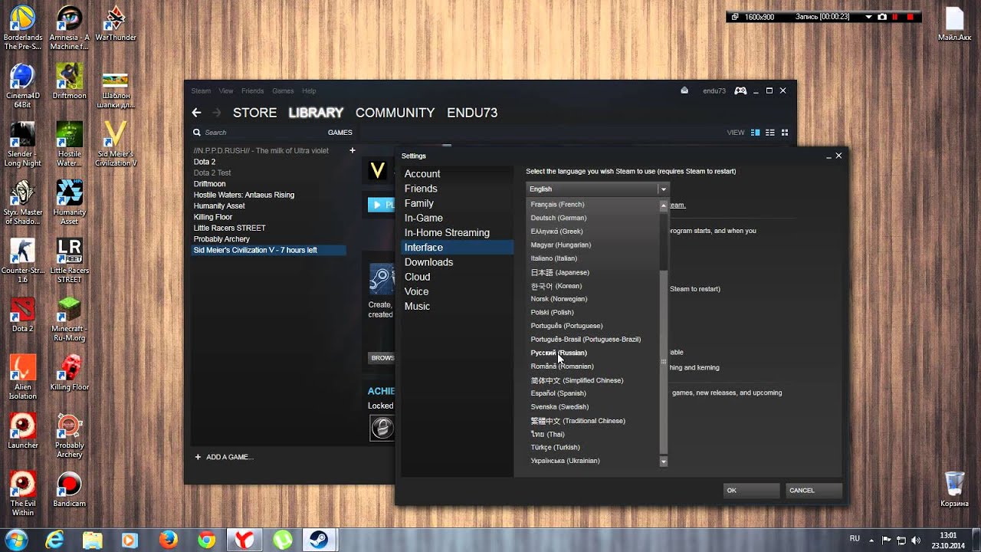Open the English language dropdown
This screenshot has width=981, height=552.
598,189
